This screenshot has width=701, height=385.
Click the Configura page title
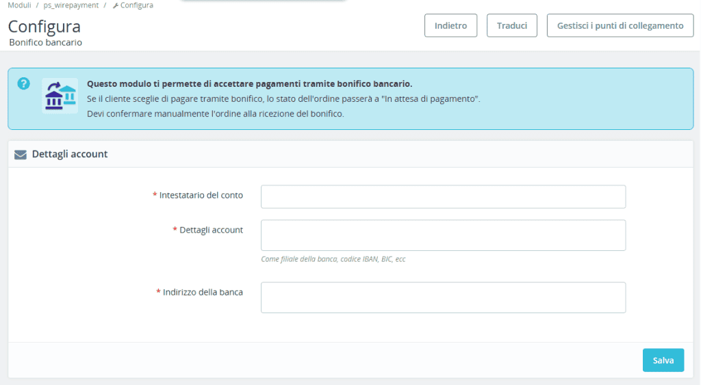(44, 27)
